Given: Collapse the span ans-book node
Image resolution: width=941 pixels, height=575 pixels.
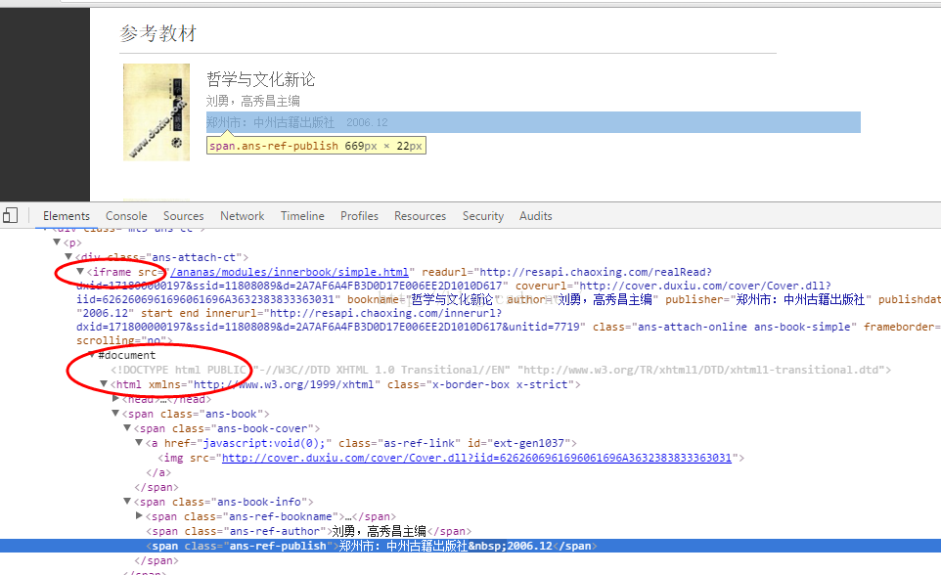Looking at the screenshot, I should (x=115, y=413).
